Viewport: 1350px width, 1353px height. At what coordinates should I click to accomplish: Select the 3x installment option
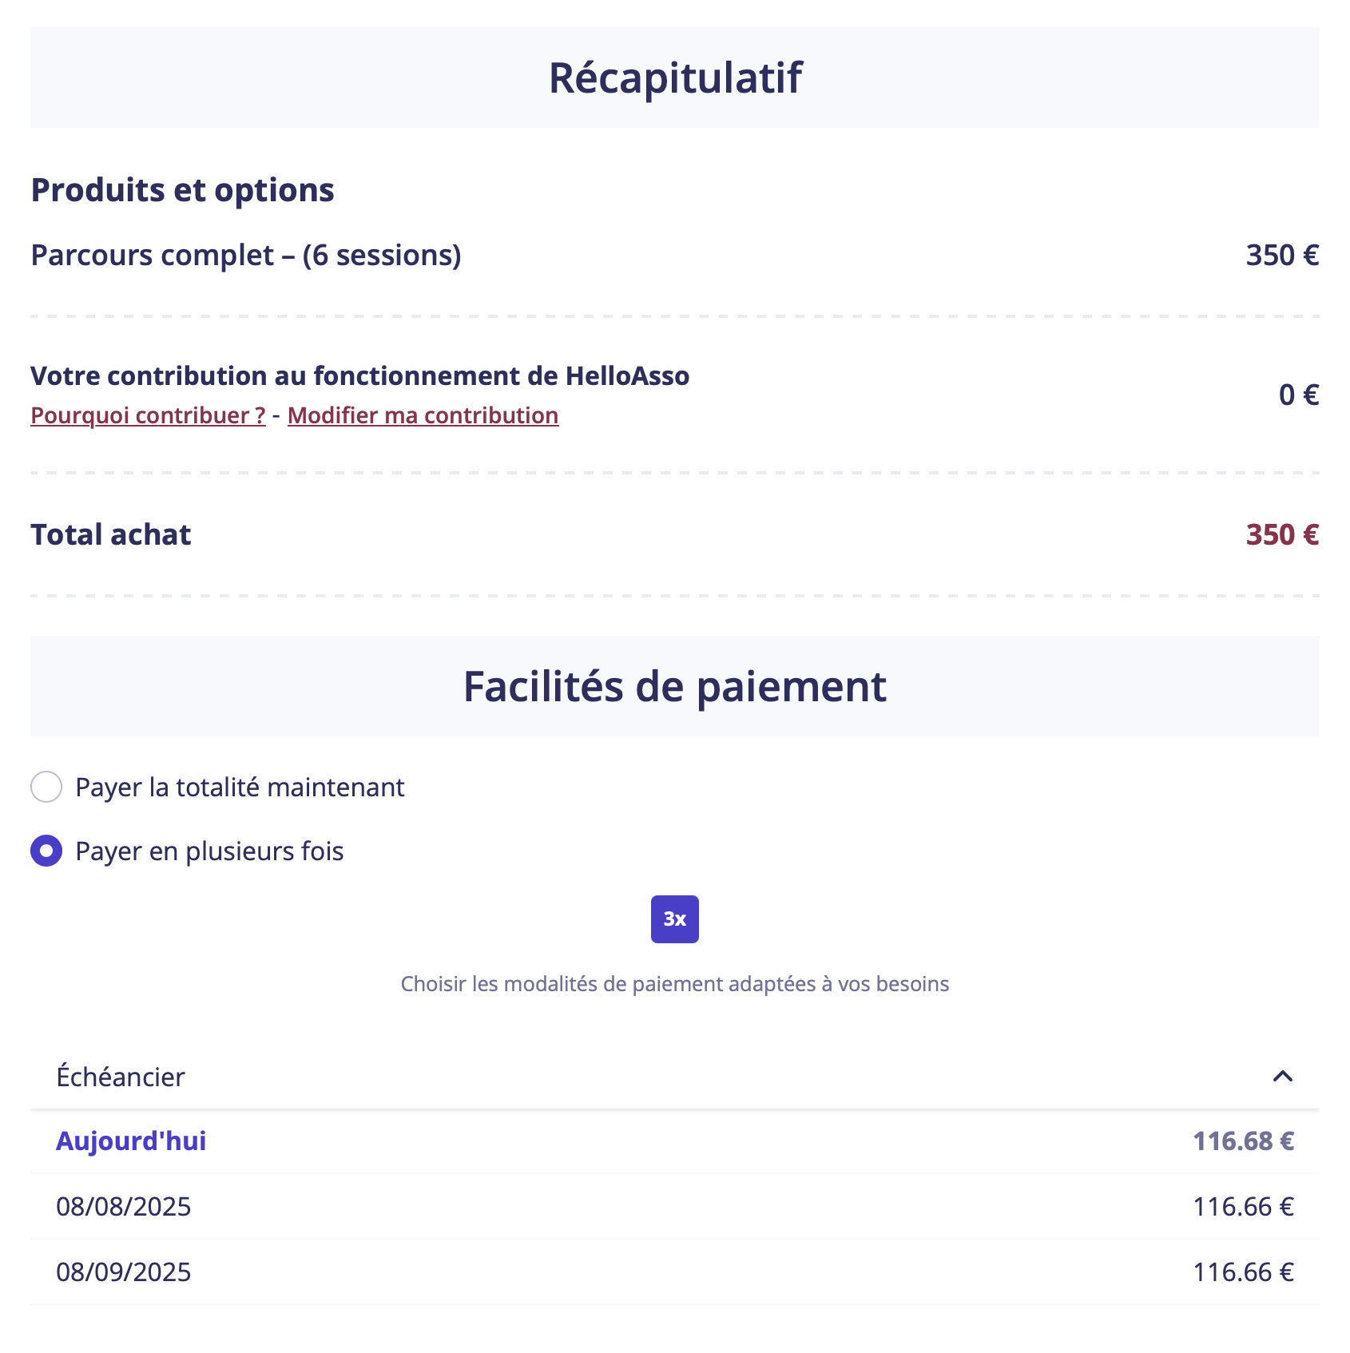674,919
